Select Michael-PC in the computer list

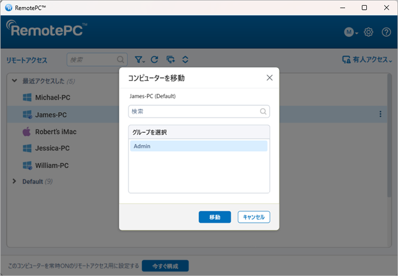(x=52, y=97)
